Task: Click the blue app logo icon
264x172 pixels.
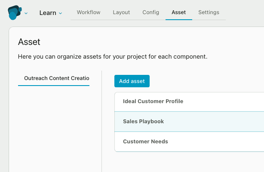Action: click(15, 12)
